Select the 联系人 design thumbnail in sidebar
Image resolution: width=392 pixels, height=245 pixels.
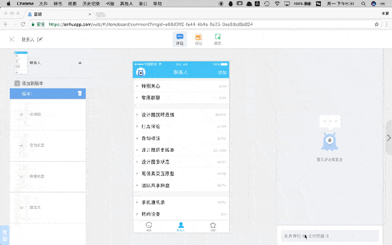coord(21,62)
